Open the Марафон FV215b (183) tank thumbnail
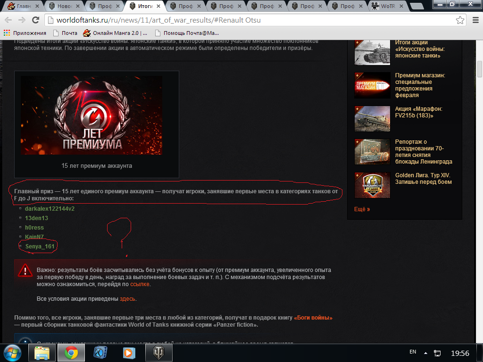The image size is (483, 362). click(x=372, y=119)
